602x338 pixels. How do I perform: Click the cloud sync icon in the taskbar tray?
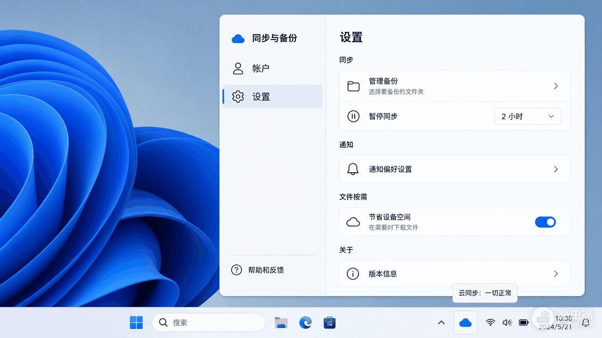tap(466, 322)
